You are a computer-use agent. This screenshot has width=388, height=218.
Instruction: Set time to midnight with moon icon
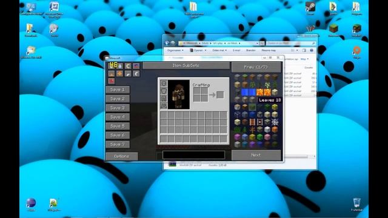tap(136, 74)
